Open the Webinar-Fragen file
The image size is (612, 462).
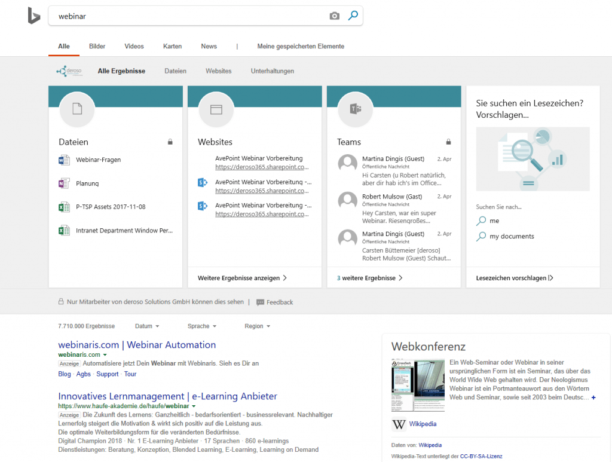tap(99, 160)
